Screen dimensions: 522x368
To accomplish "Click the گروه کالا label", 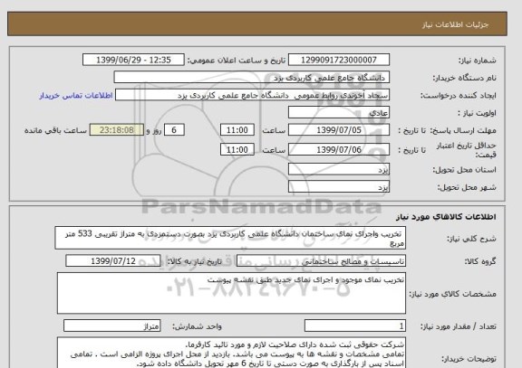I will 480,261.
